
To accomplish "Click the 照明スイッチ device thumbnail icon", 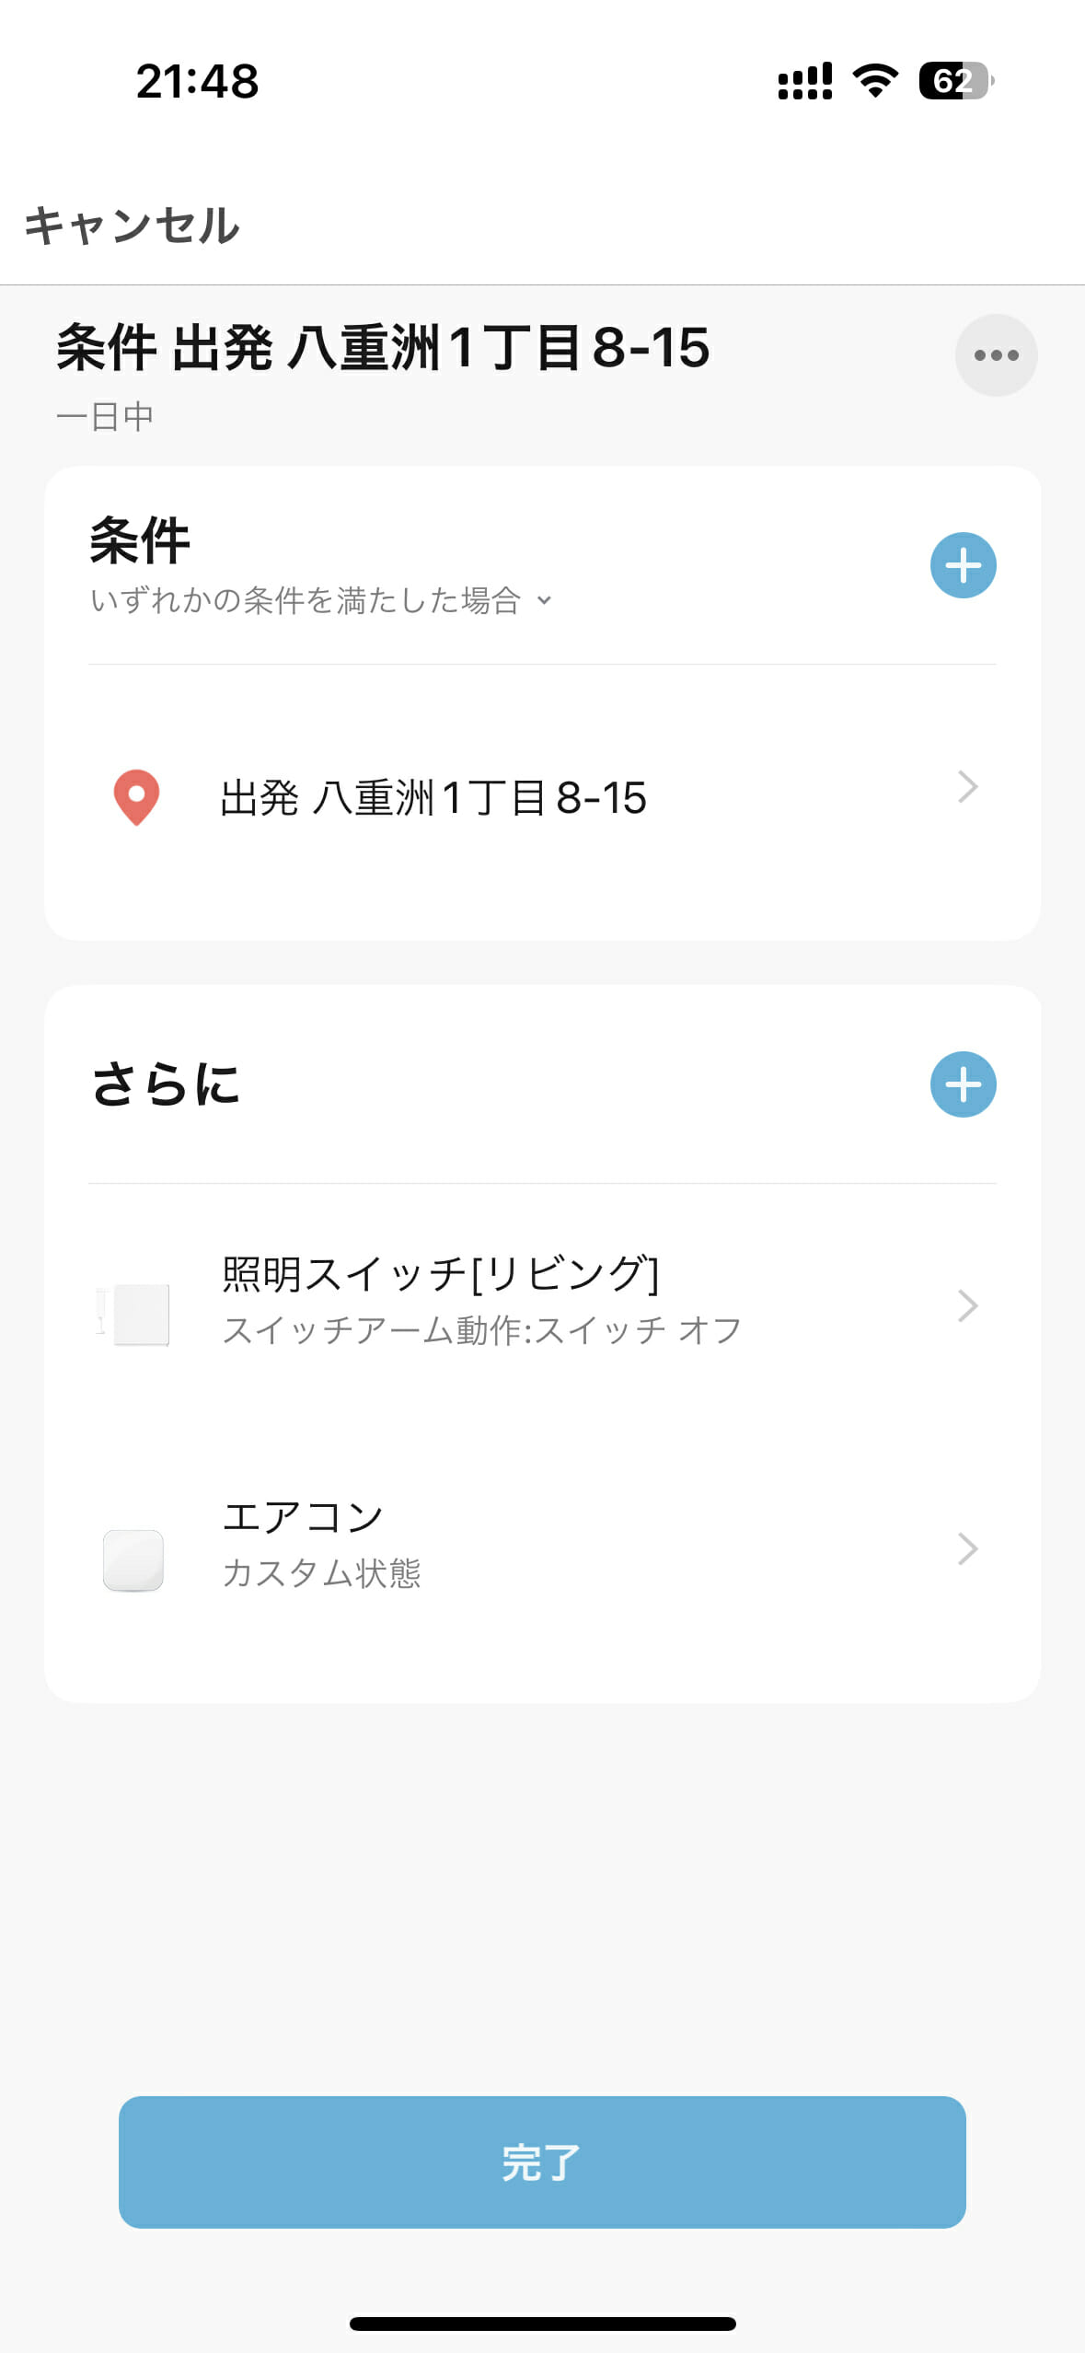I will (134, 1314).
